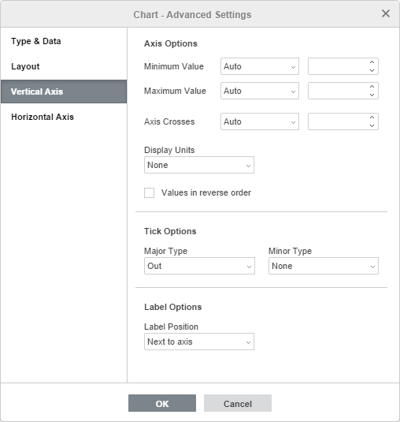Open the Label Position dropdown
This screenshot has height=422, width=400.
(199, 342)
